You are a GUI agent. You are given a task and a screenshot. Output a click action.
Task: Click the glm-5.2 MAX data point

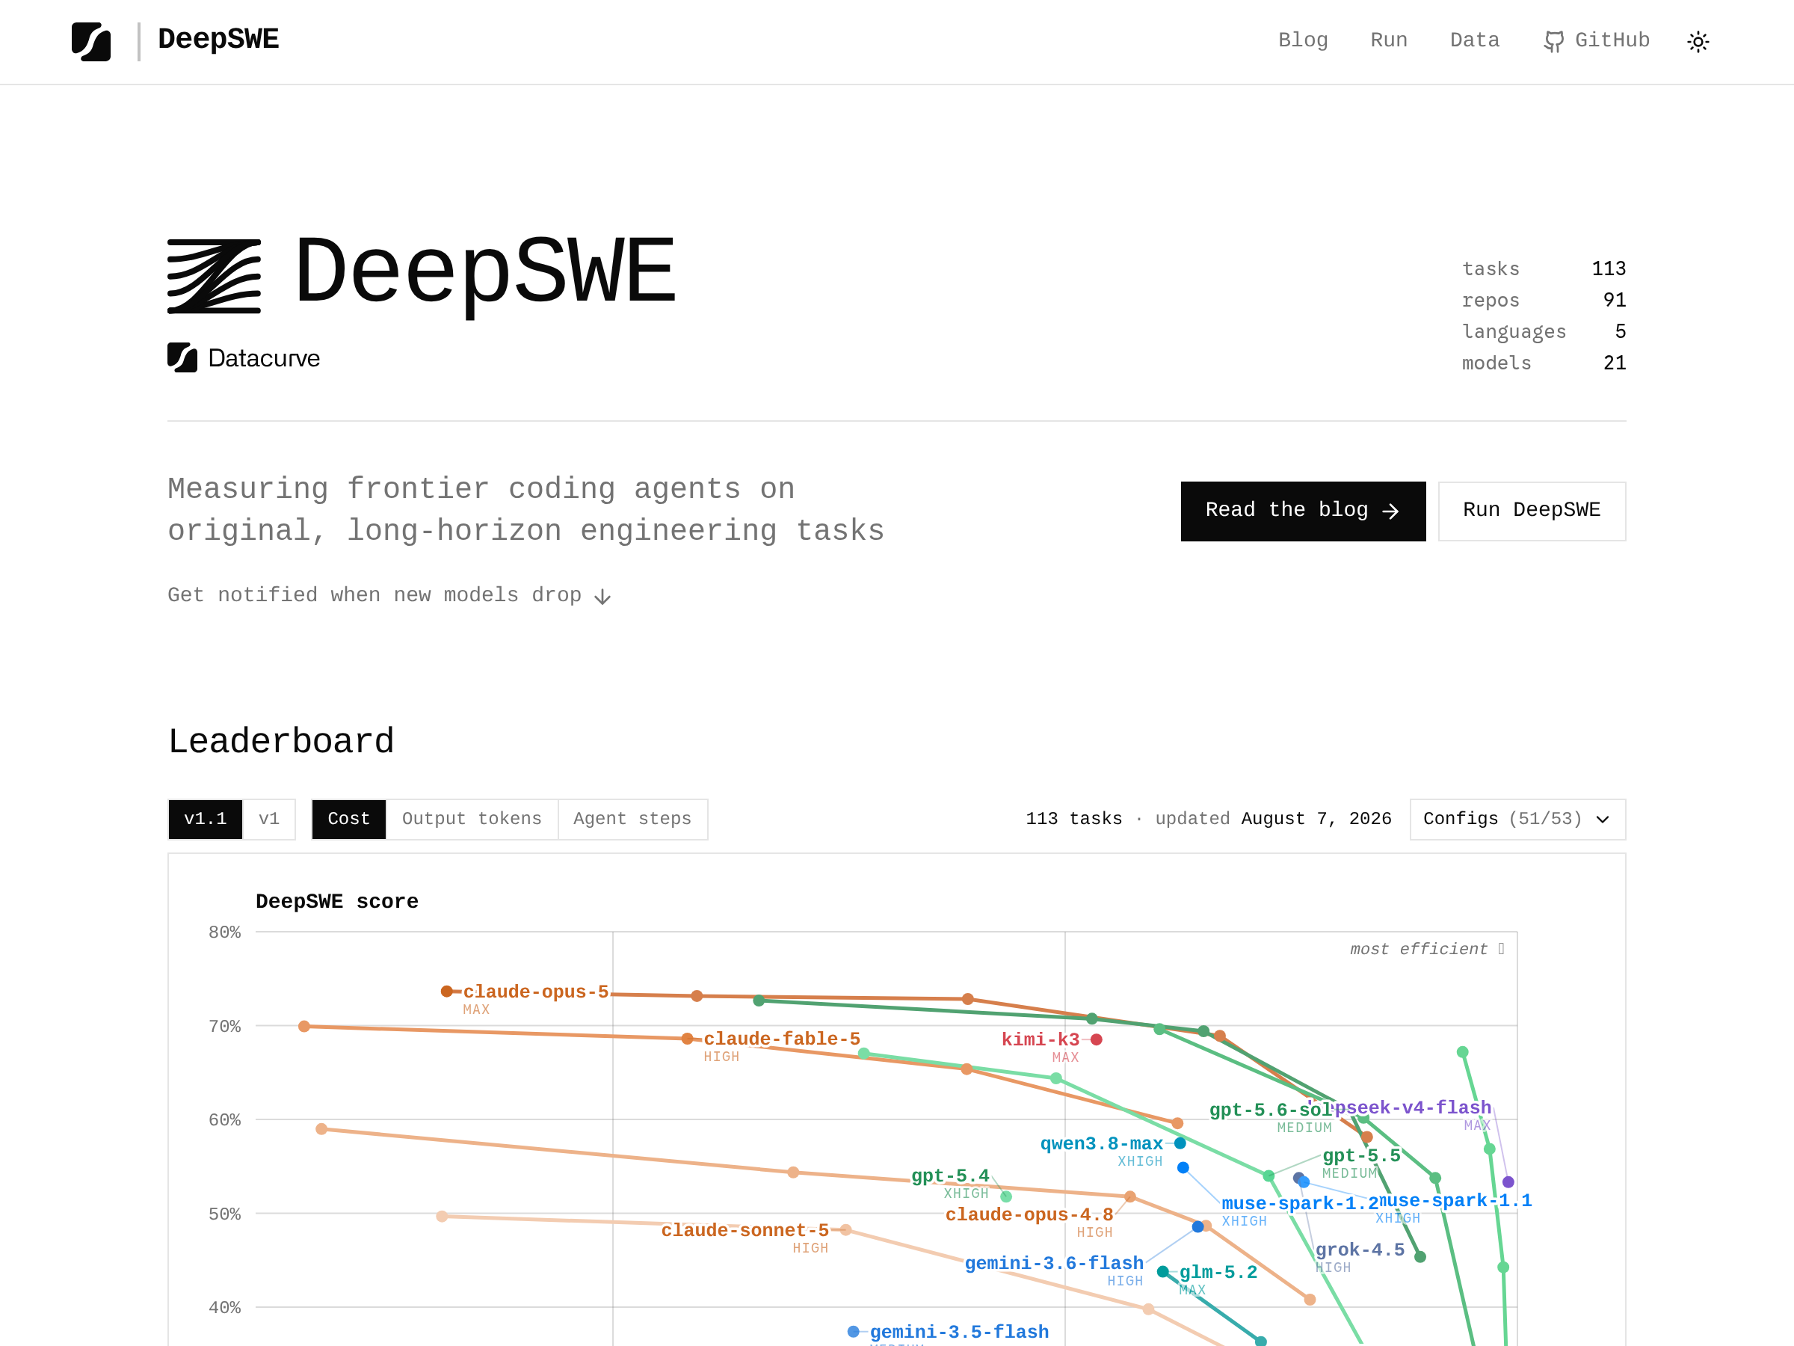[x=1162, y=1271]
